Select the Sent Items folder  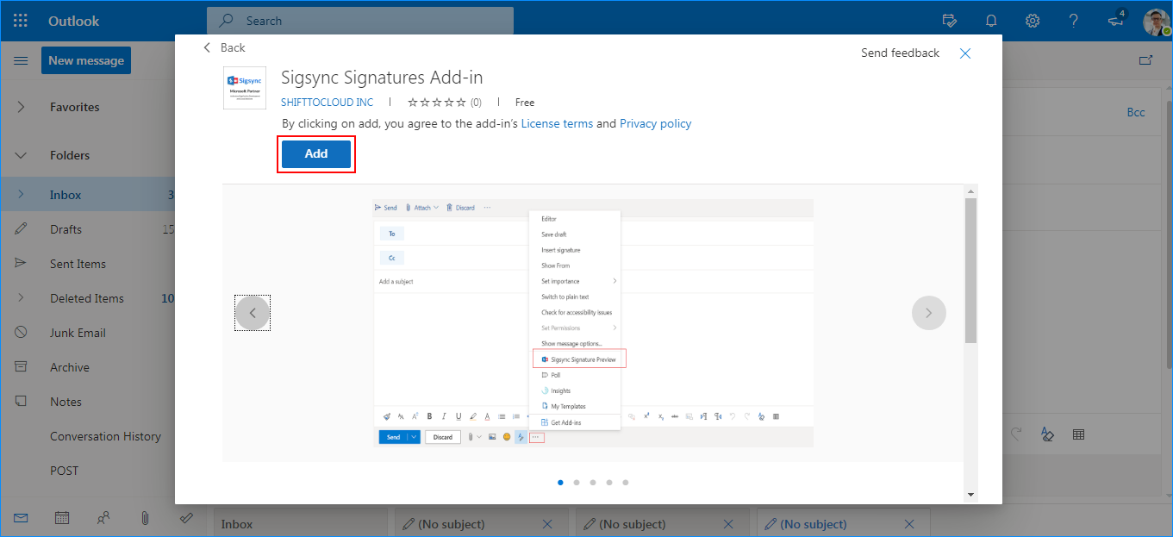pyautogui.click(x=78, y=264)
